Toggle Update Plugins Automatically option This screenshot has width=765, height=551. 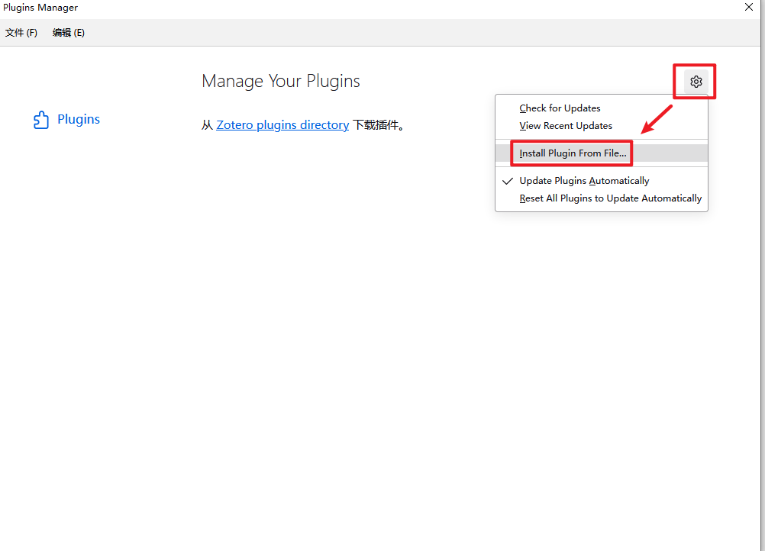584,181
